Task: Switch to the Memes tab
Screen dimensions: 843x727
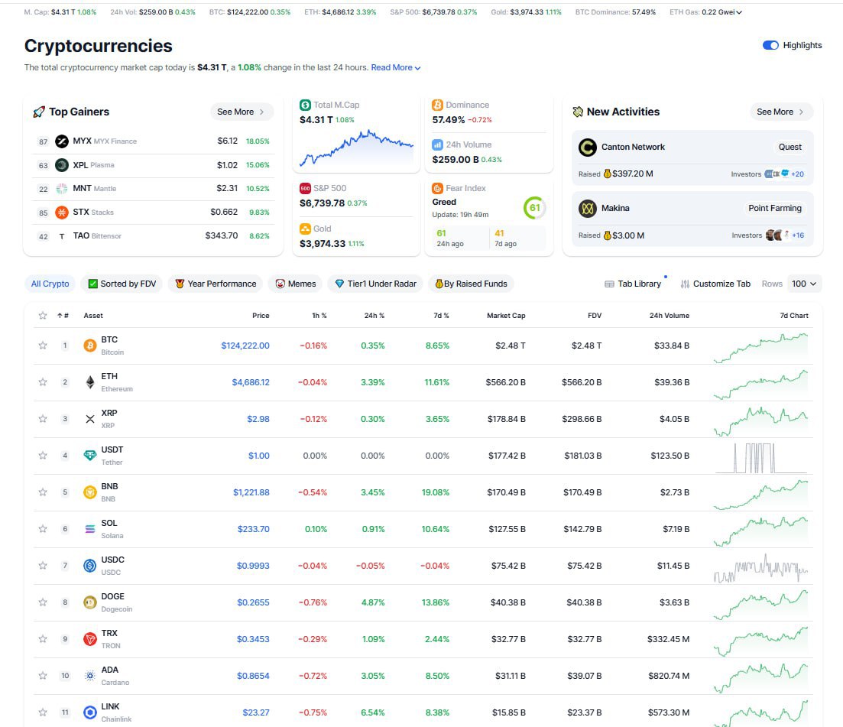Action: pyautogui.click(x=296, y=284)
